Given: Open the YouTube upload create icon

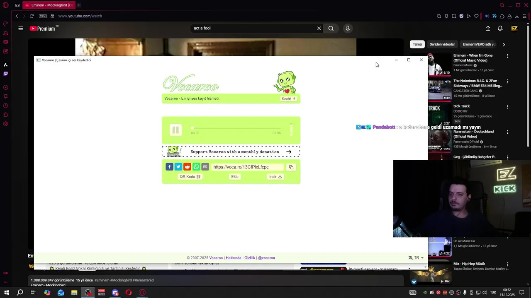Looking at the screenshot, I should pos(488,29).
